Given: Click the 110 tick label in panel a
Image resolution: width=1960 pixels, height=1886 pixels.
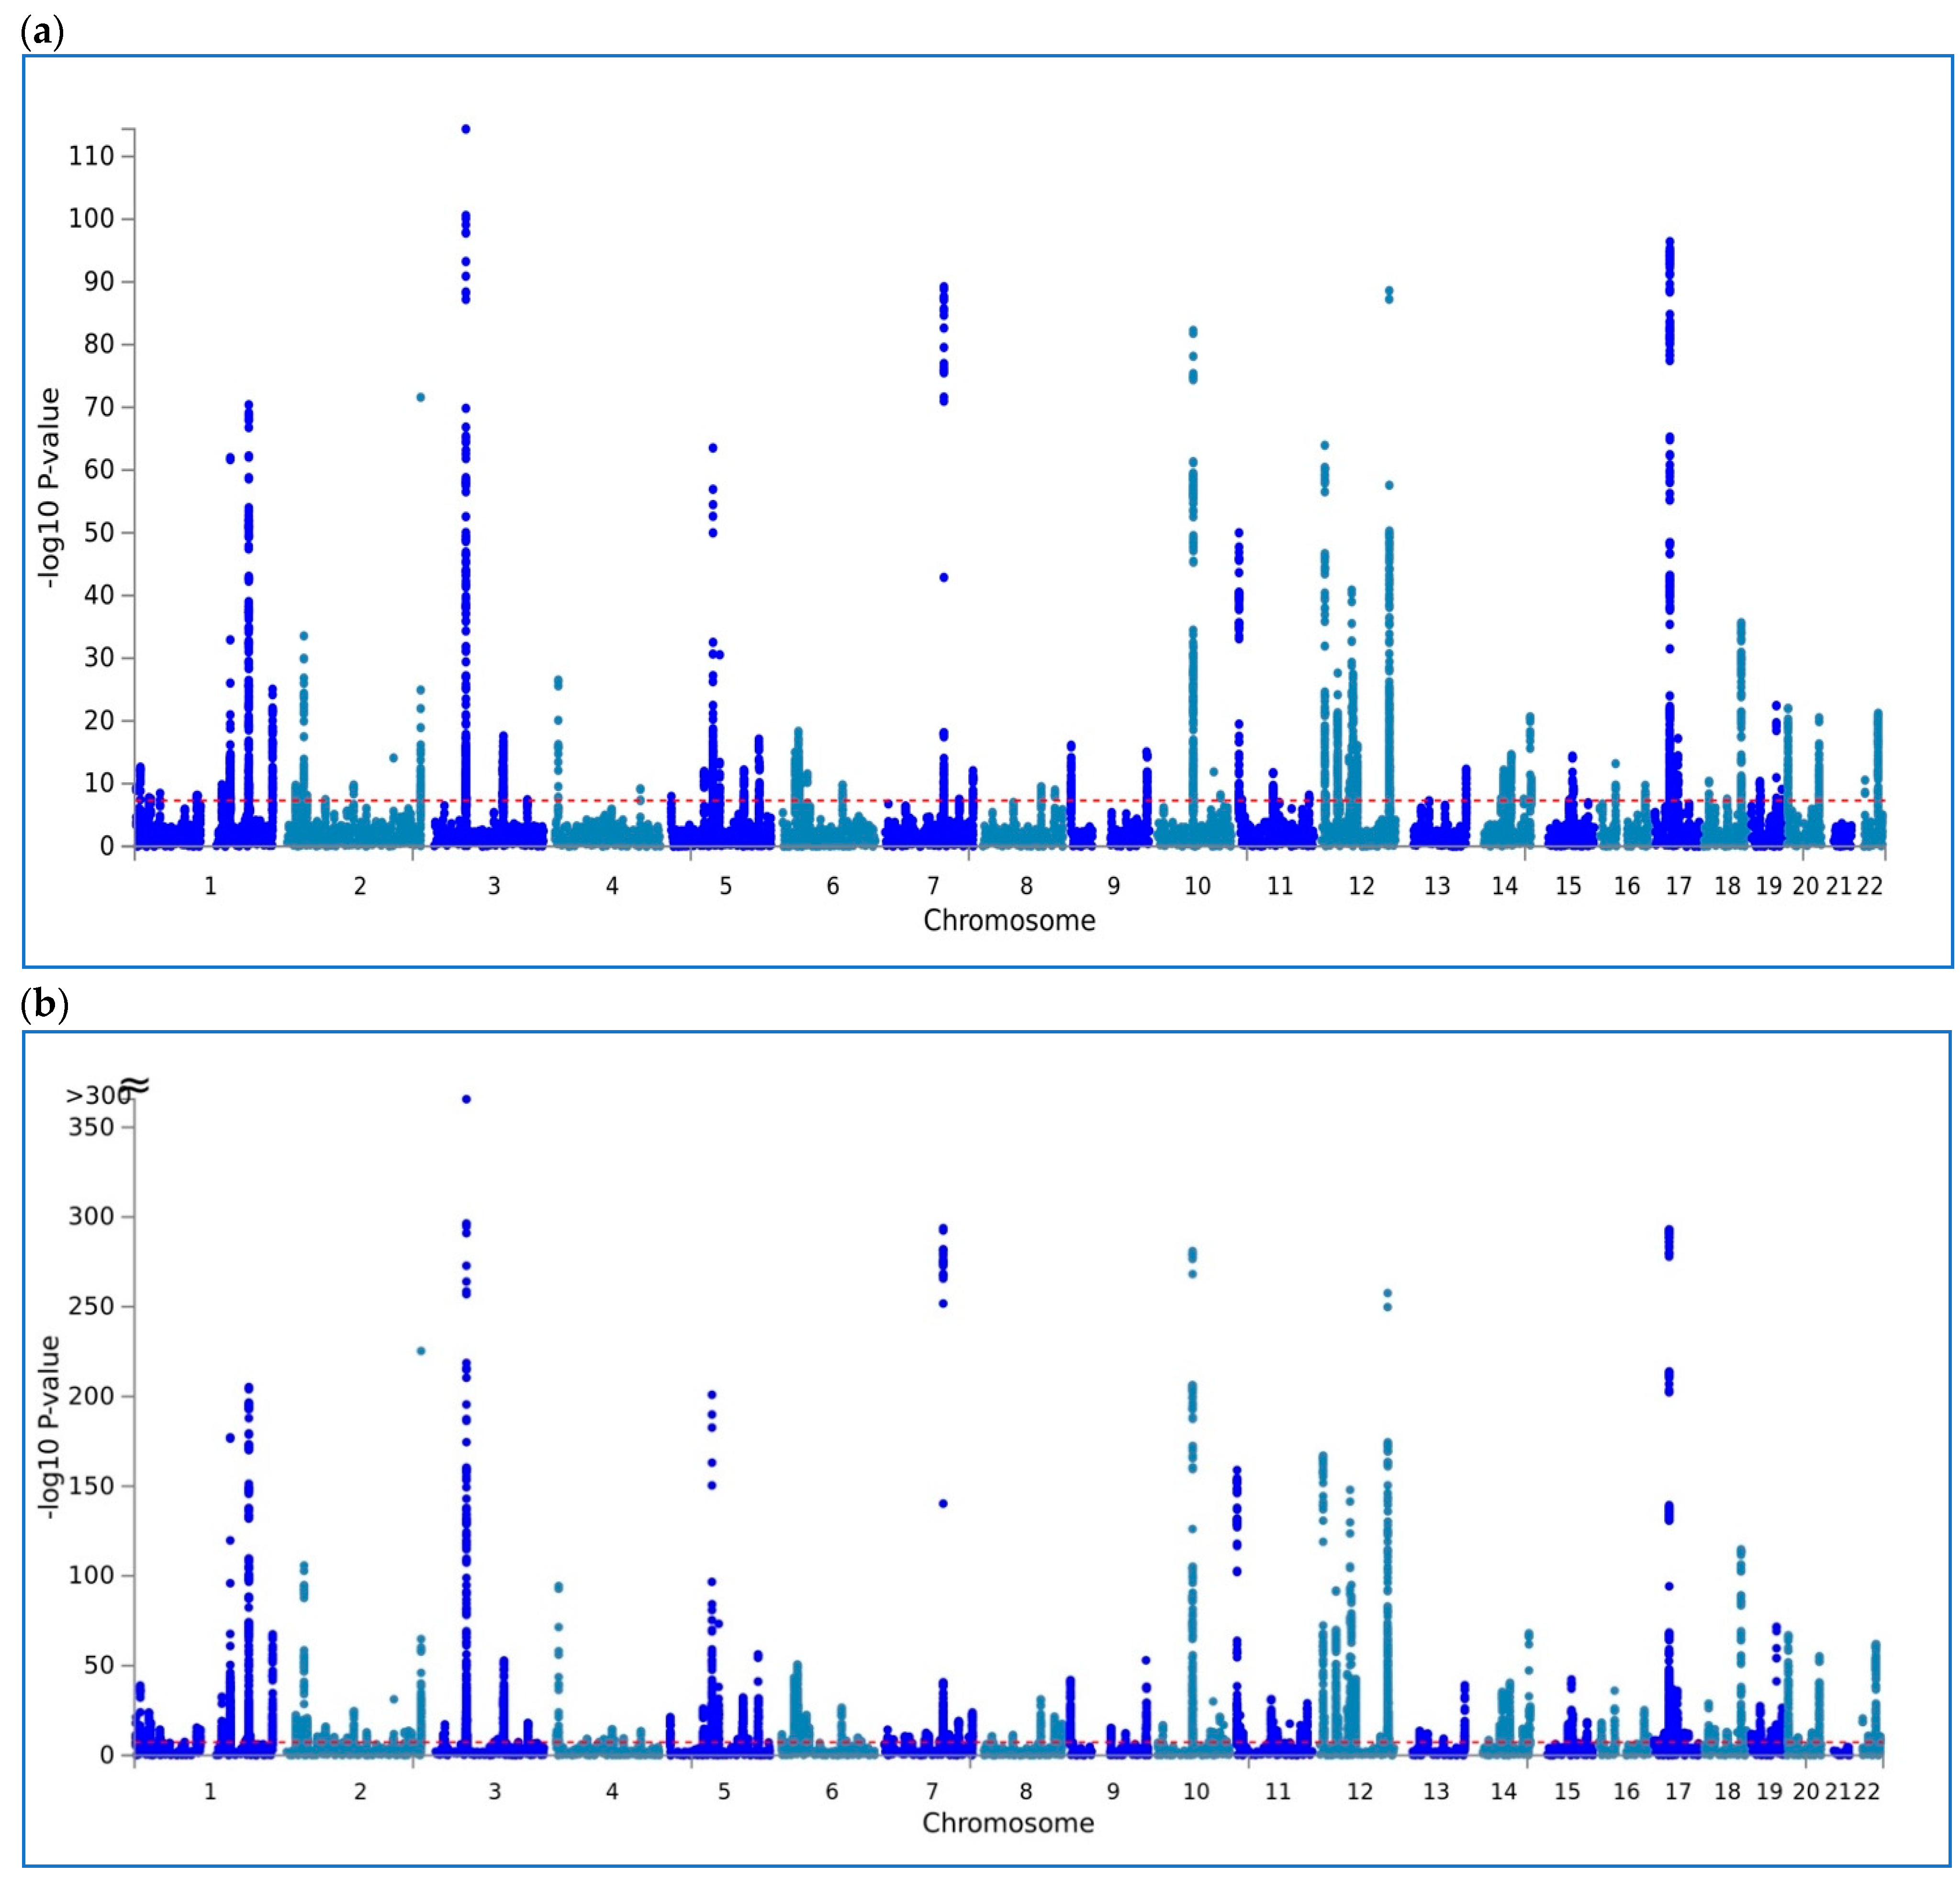Looking at the screenshot, I should coord(91,156).
